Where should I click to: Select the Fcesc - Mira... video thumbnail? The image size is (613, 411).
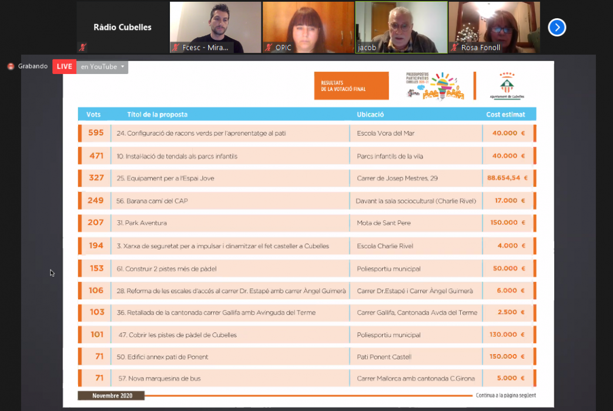coord(216,28)
